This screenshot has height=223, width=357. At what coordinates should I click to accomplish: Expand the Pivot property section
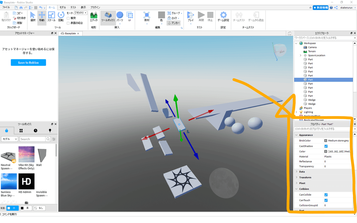point(296,183)
